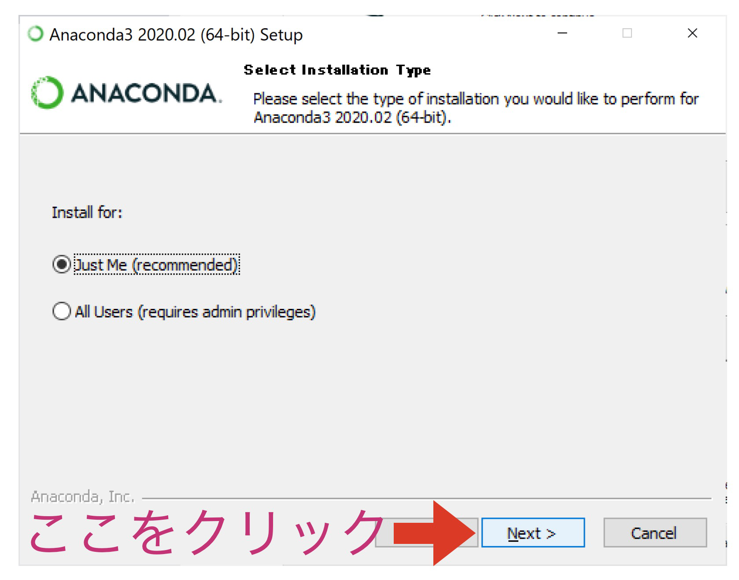This screenshot has height=580, width=739.
Task: Click the installation description text
Action: (476, 108)
